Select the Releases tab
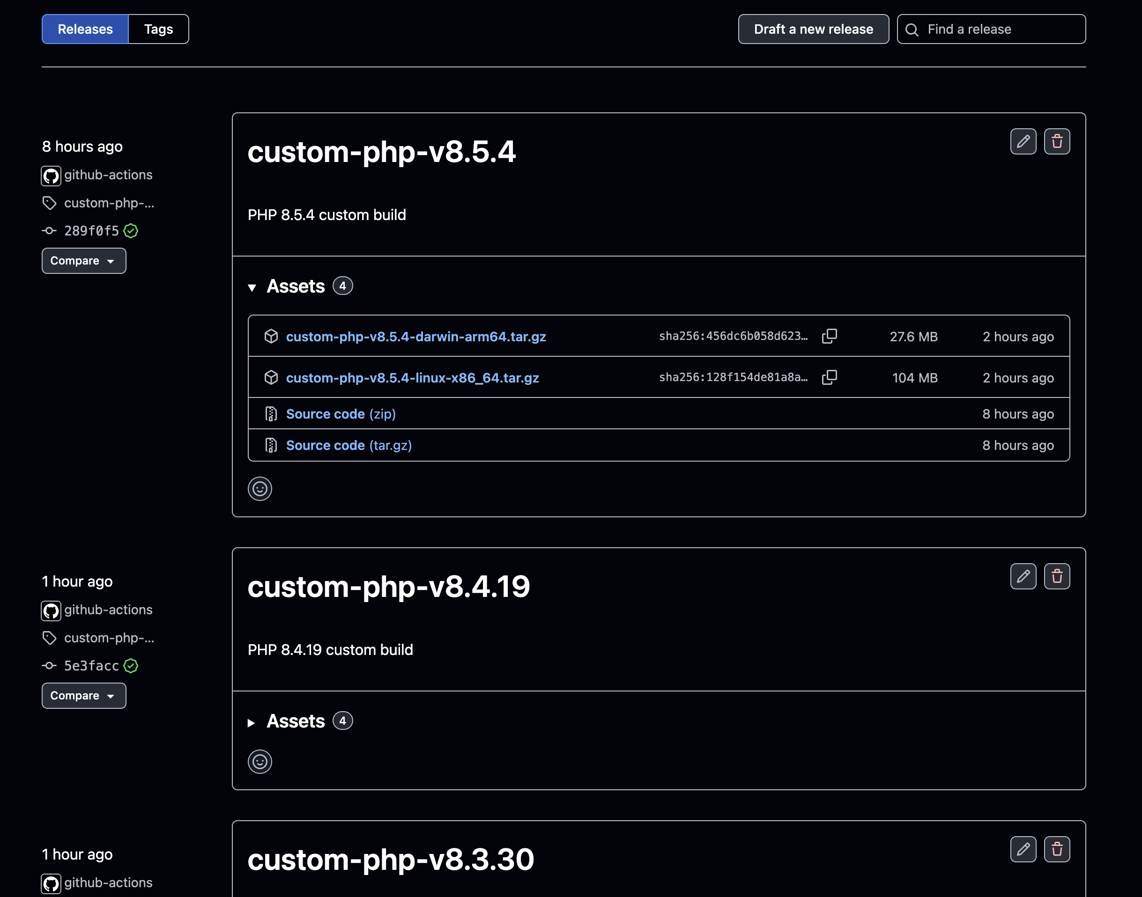 coord(85,29)
